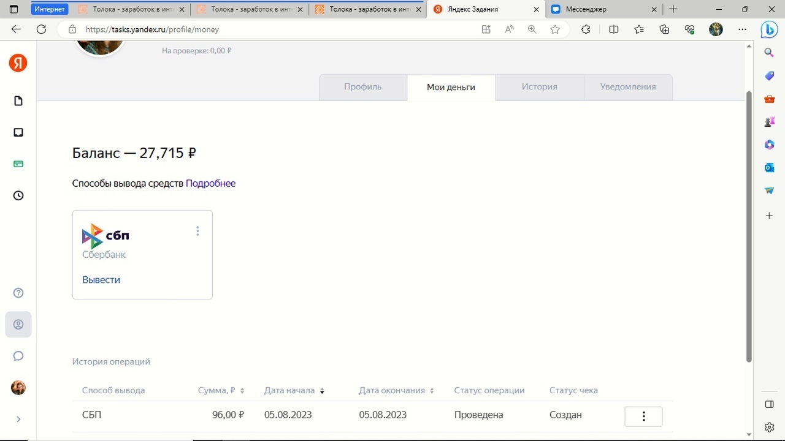Open the history clock icon in left sidebar
This screenshot has width=785, height=441.
18,195
